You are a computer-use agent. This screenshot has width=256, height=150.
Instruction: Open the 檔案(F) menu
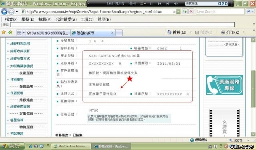[11, 20]
